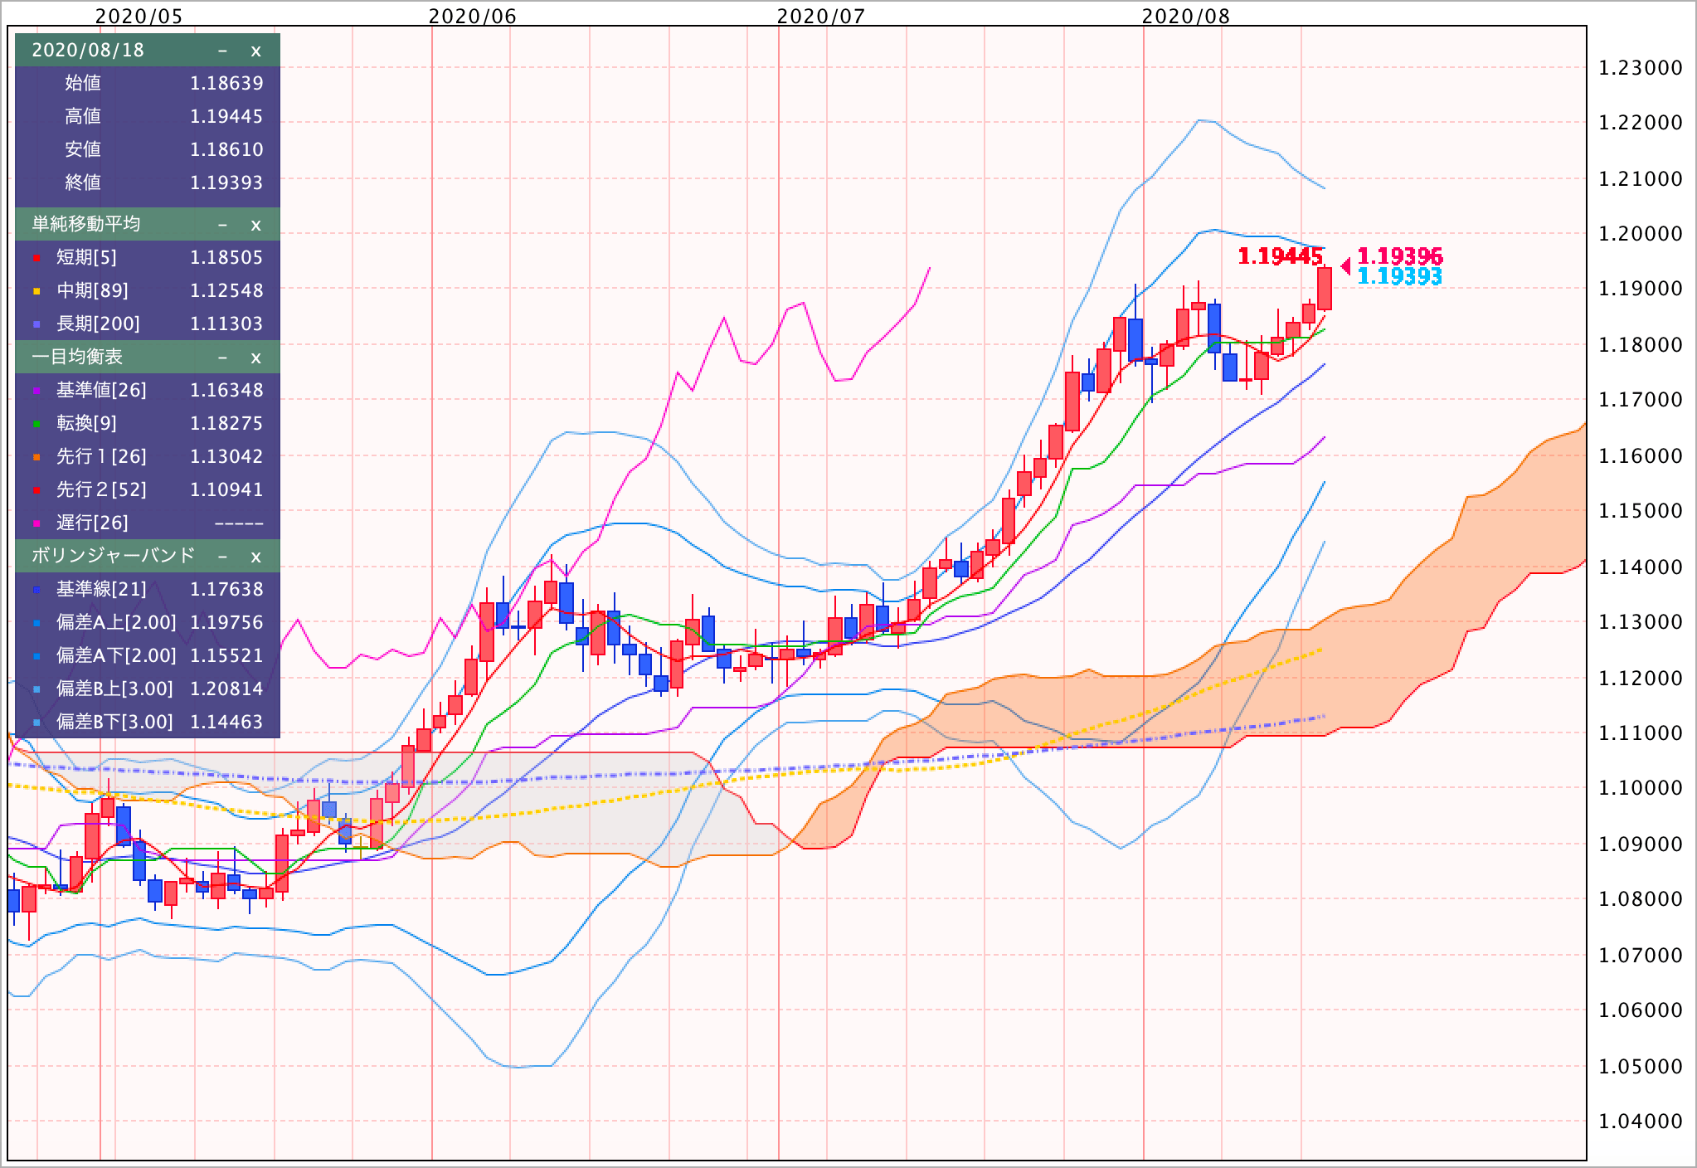Click the 中期 value 1.12548
Image resolution: width=1697 pixels, height=1168 pixels.
click(226, 290)
